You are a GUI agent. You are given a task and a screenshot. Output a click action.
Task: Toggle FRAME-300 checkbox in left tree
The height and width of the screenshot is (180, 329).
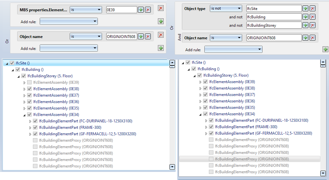[x=35, y=128]
